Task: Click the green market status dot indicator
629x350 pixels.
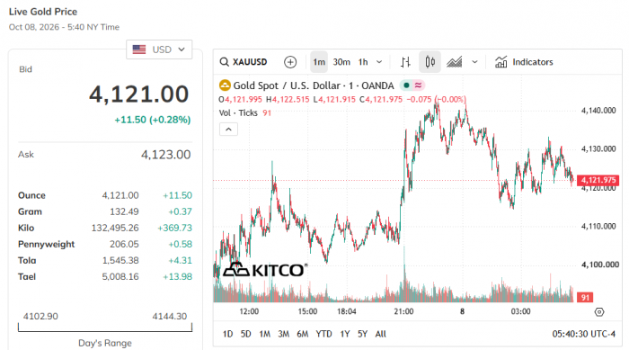Action: (x=406, y=85)
